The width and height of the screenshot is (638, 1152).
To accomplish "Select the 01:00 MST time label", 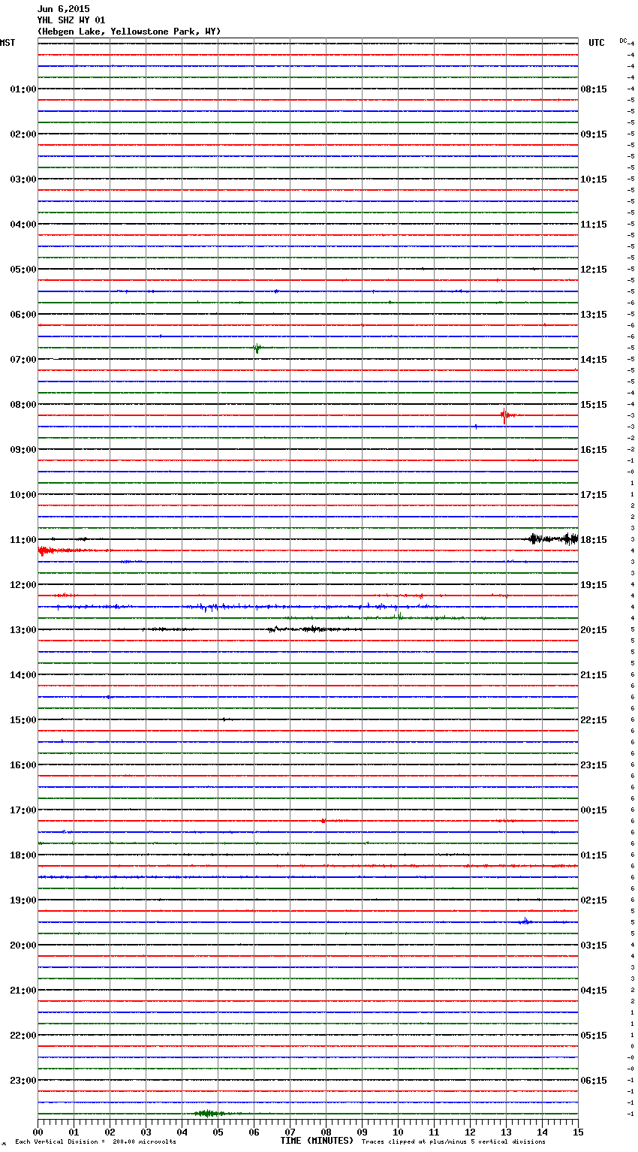I will (23, 89).
